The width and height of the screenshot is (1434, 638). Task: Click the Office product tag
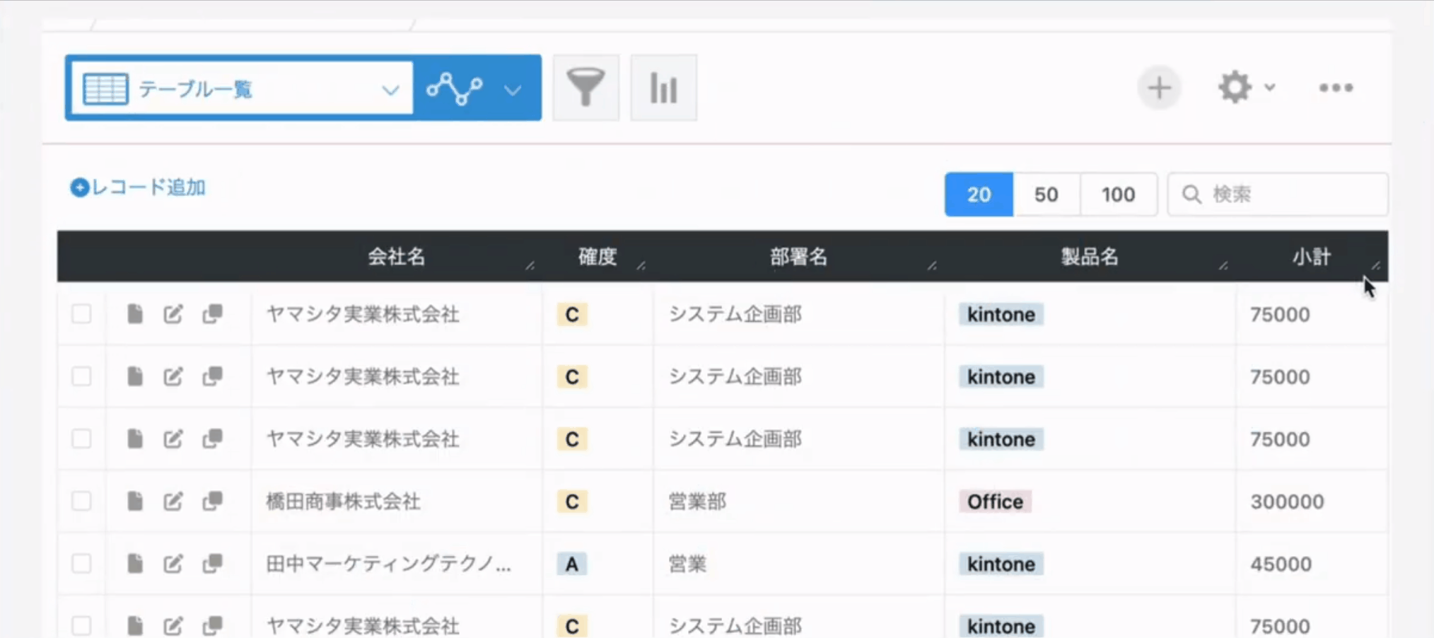coord(995,501)
